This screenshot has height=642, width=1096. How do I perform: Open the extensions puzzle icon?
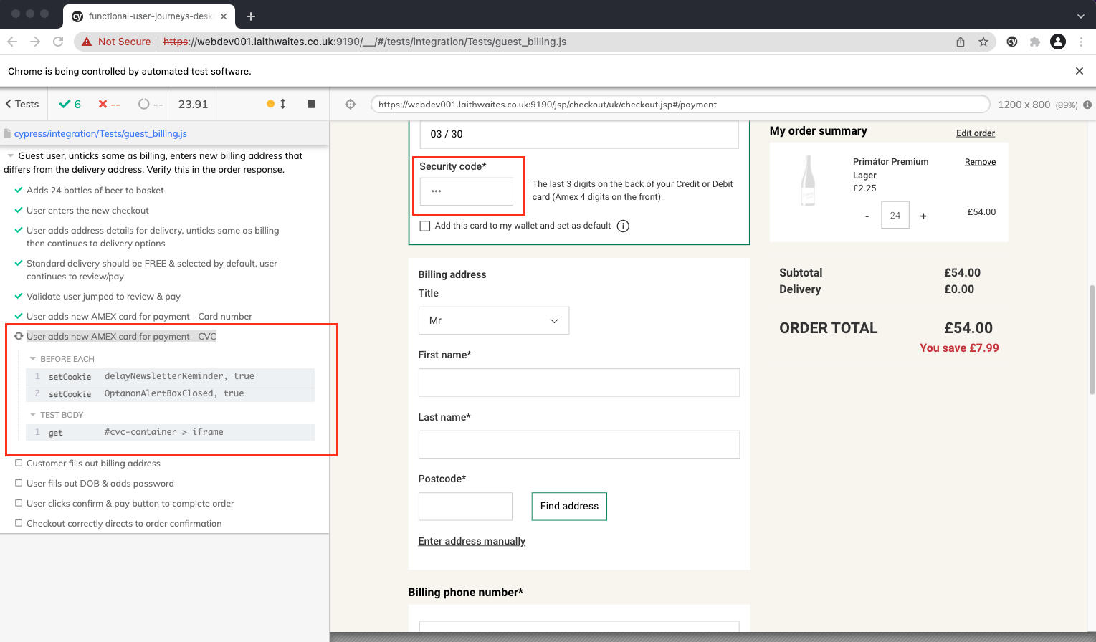click(1035, 42)
